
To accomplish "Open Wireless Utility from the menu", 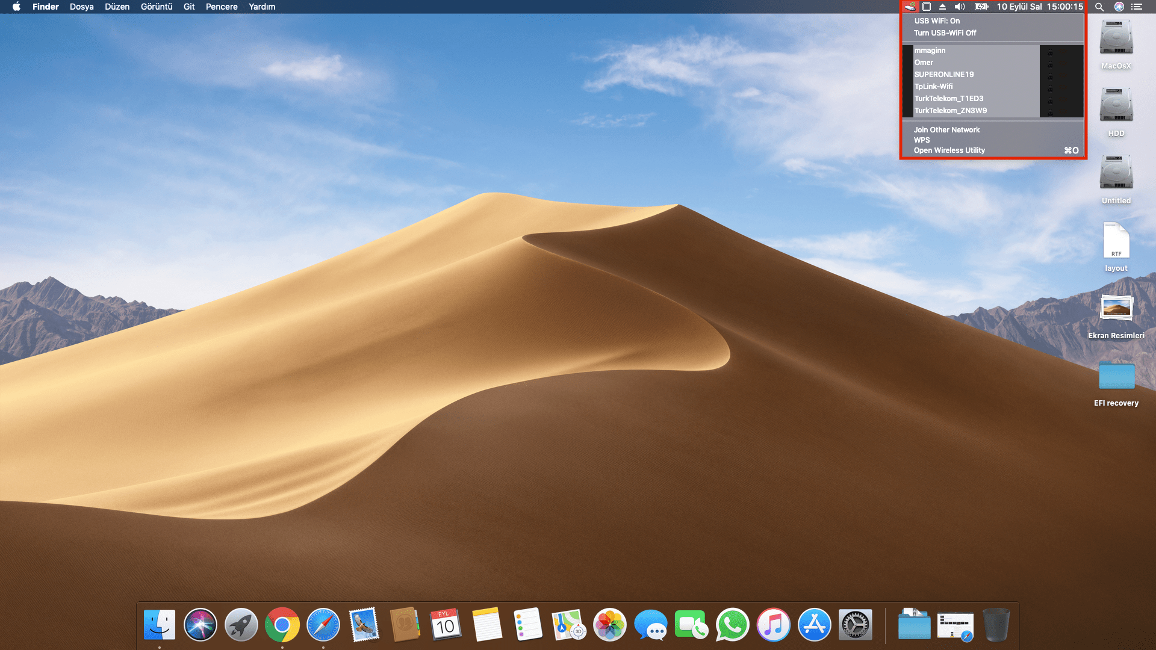I will coord(949,150).
